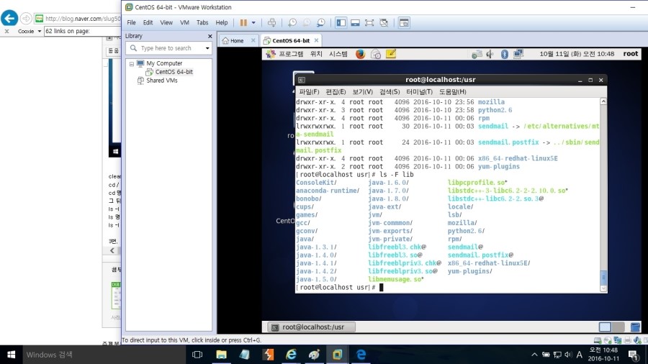Toggle the library sidebar view icon

341,23
